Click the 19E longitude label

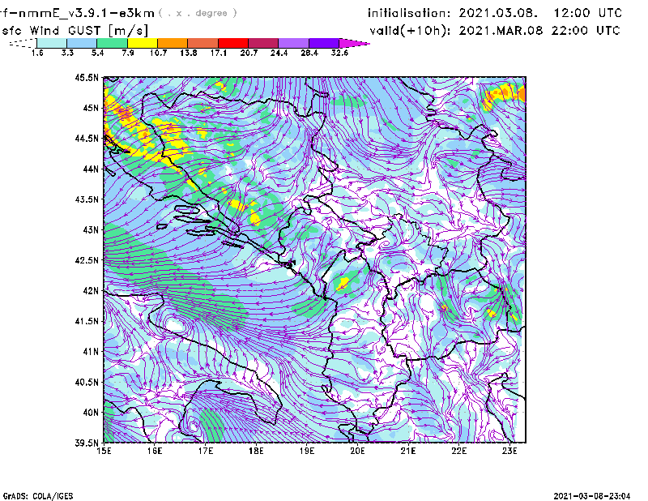[x=307, y=451]
